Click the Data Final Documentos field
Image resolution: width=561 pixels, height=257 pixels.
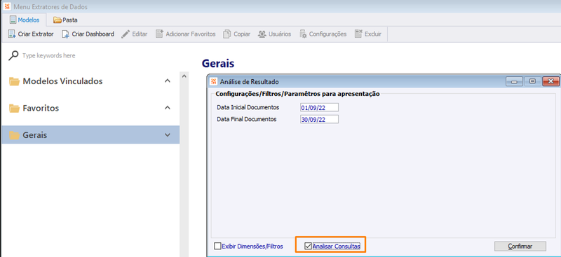click(x=319, y=119)
